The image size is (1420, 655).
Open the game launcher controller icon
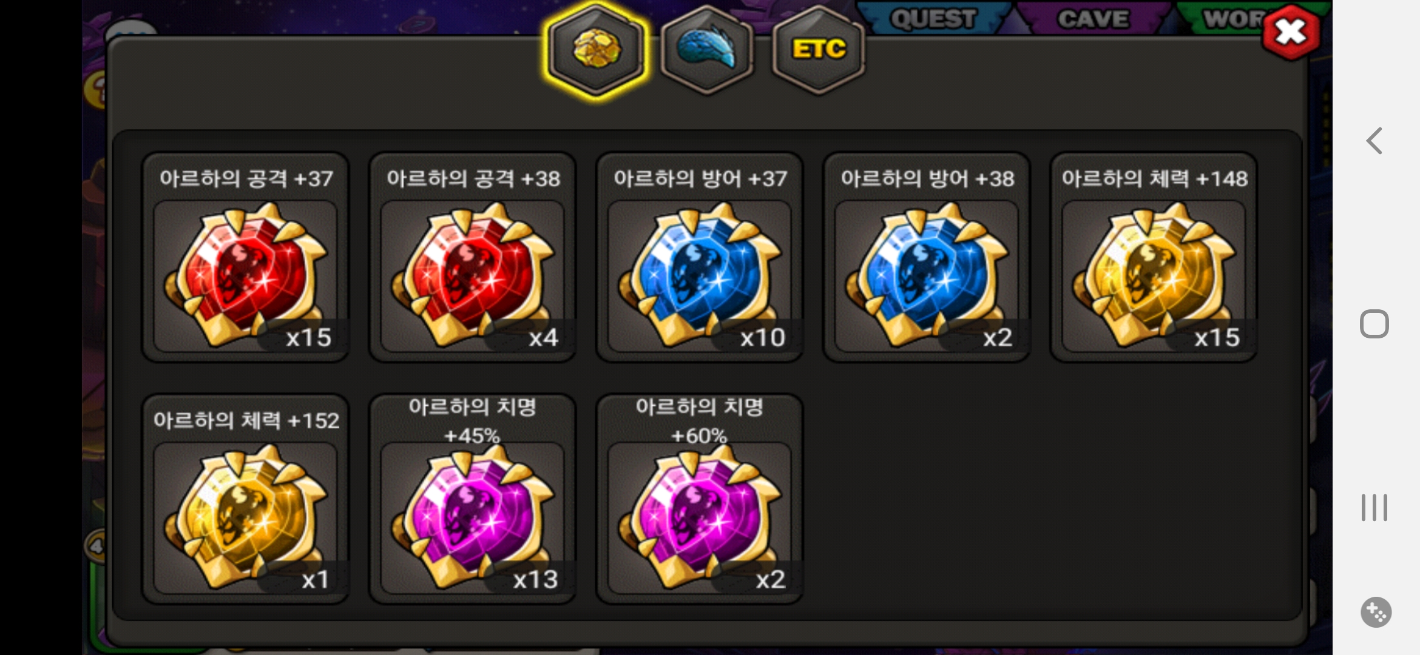point(1376,612)
